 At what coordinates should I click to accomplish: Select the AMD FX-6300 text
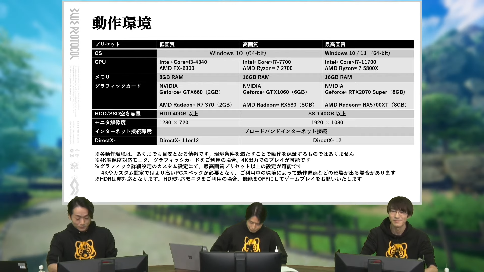pos(177,68)
